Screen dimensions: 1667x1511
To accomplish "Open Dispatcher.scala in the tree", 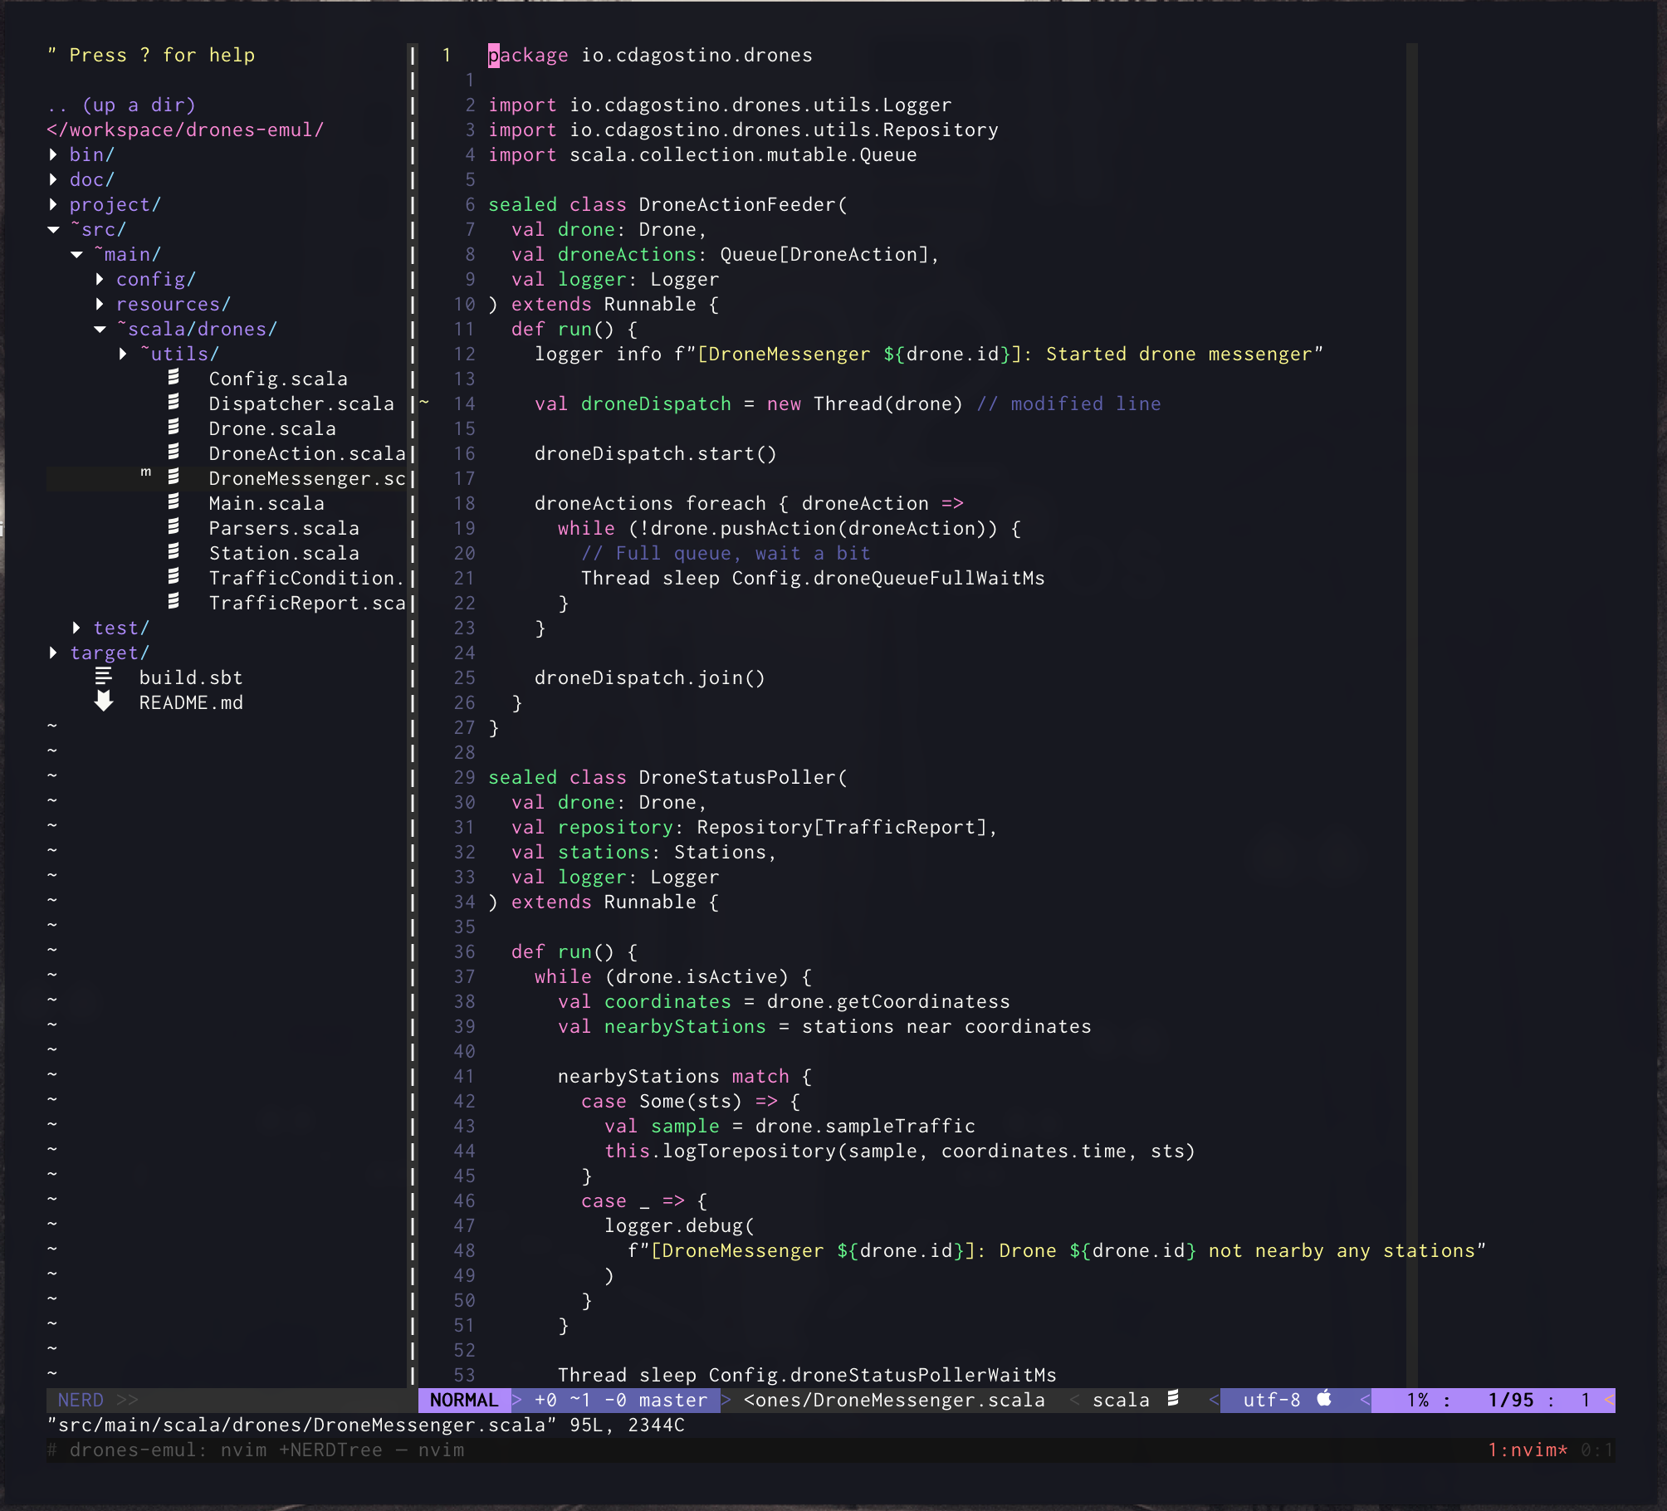I will [x=301, y=403].
